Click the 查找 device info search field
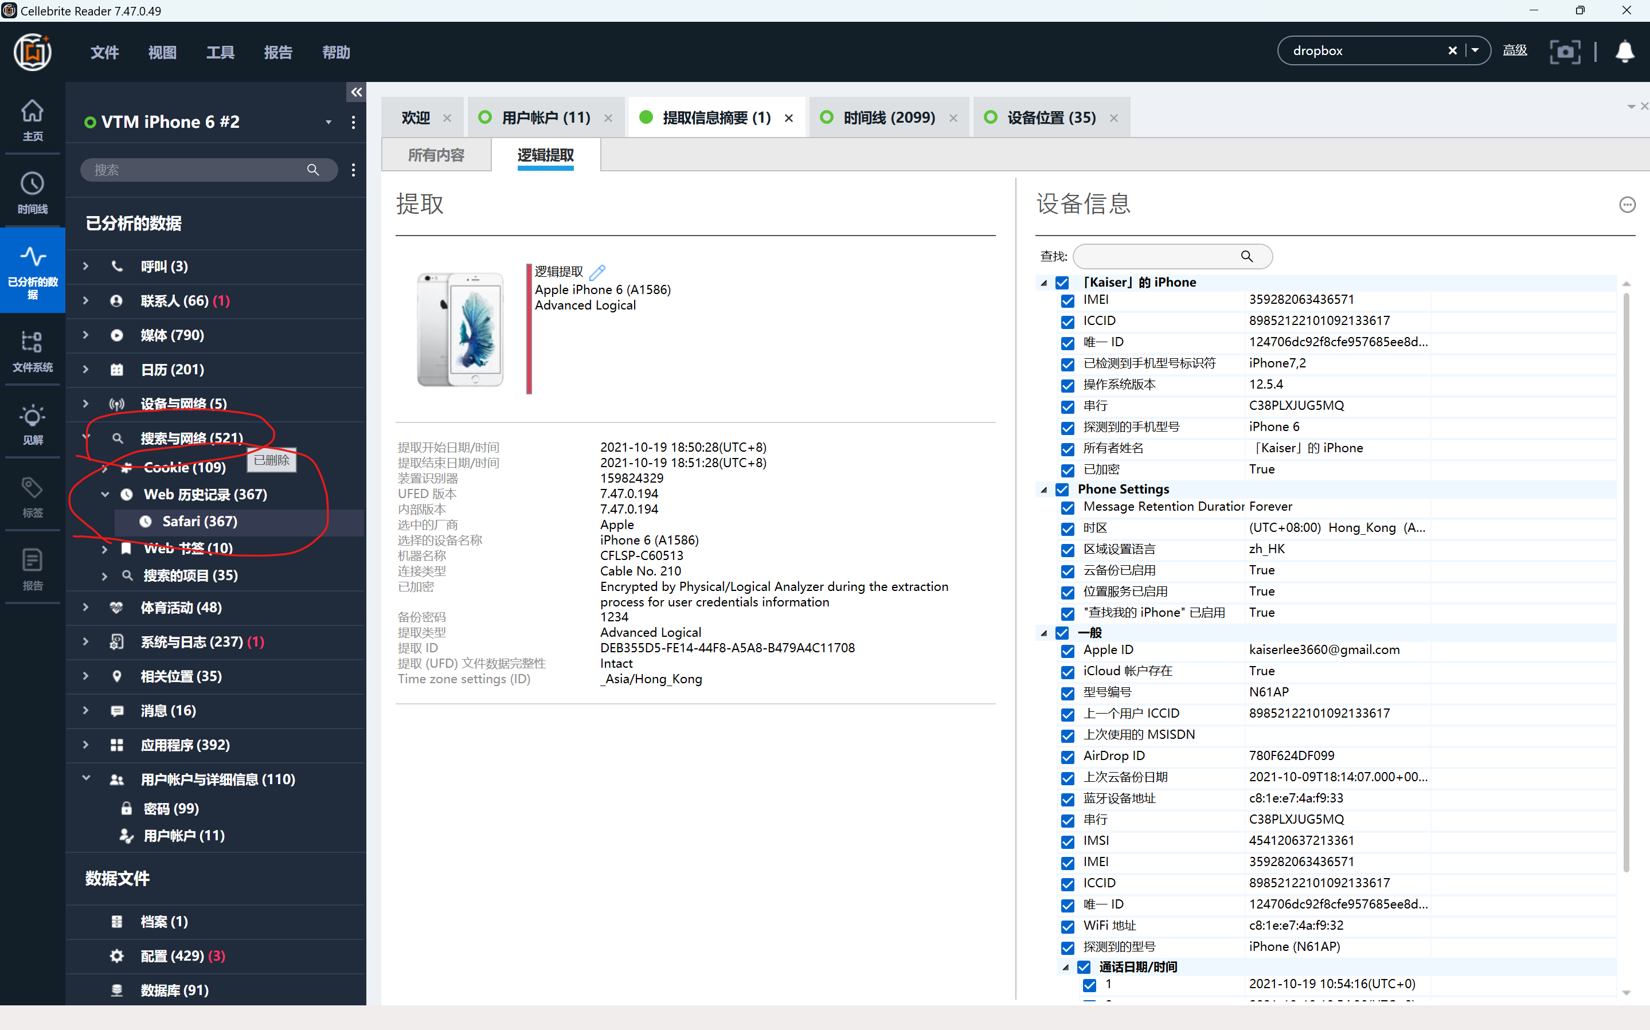Viewport: 1650px width, 1030px height. click(x=1158, y=257)
